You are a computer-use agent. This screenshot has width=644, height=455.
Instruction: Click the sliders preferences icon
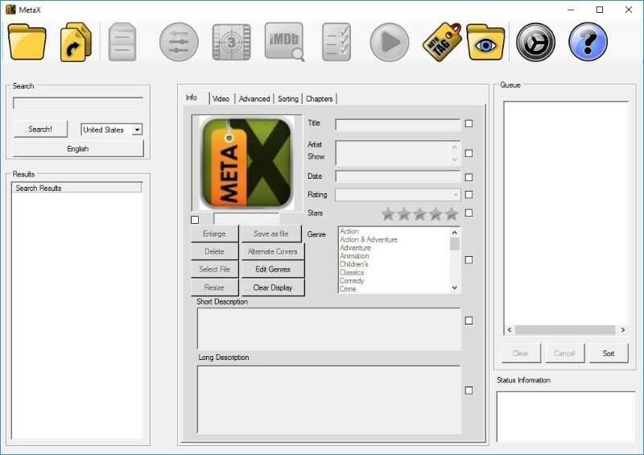pyautogui.click(x=179, y=42)
